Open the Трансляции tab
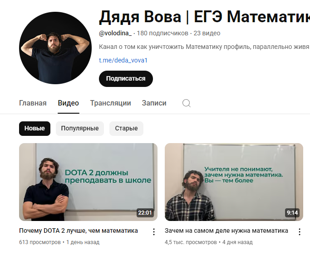The height and width of the screenshot is (264, 310). click(110, 103)
